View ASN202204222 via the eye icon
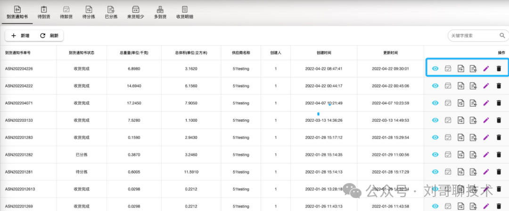 point(435,86)
